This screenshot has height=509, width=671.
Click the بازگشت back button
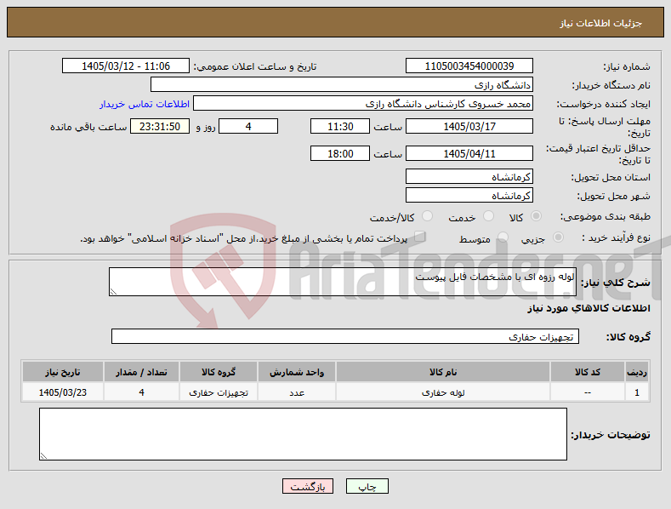308,486
